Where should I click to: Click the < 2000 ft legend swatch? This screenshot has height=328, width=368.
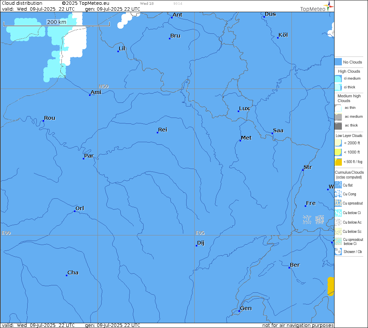coord(338,143)
